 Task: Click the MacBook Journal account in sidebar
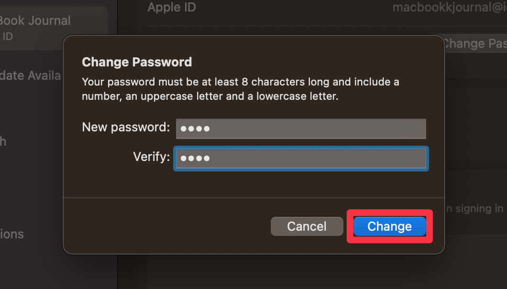tap(35, 21)
